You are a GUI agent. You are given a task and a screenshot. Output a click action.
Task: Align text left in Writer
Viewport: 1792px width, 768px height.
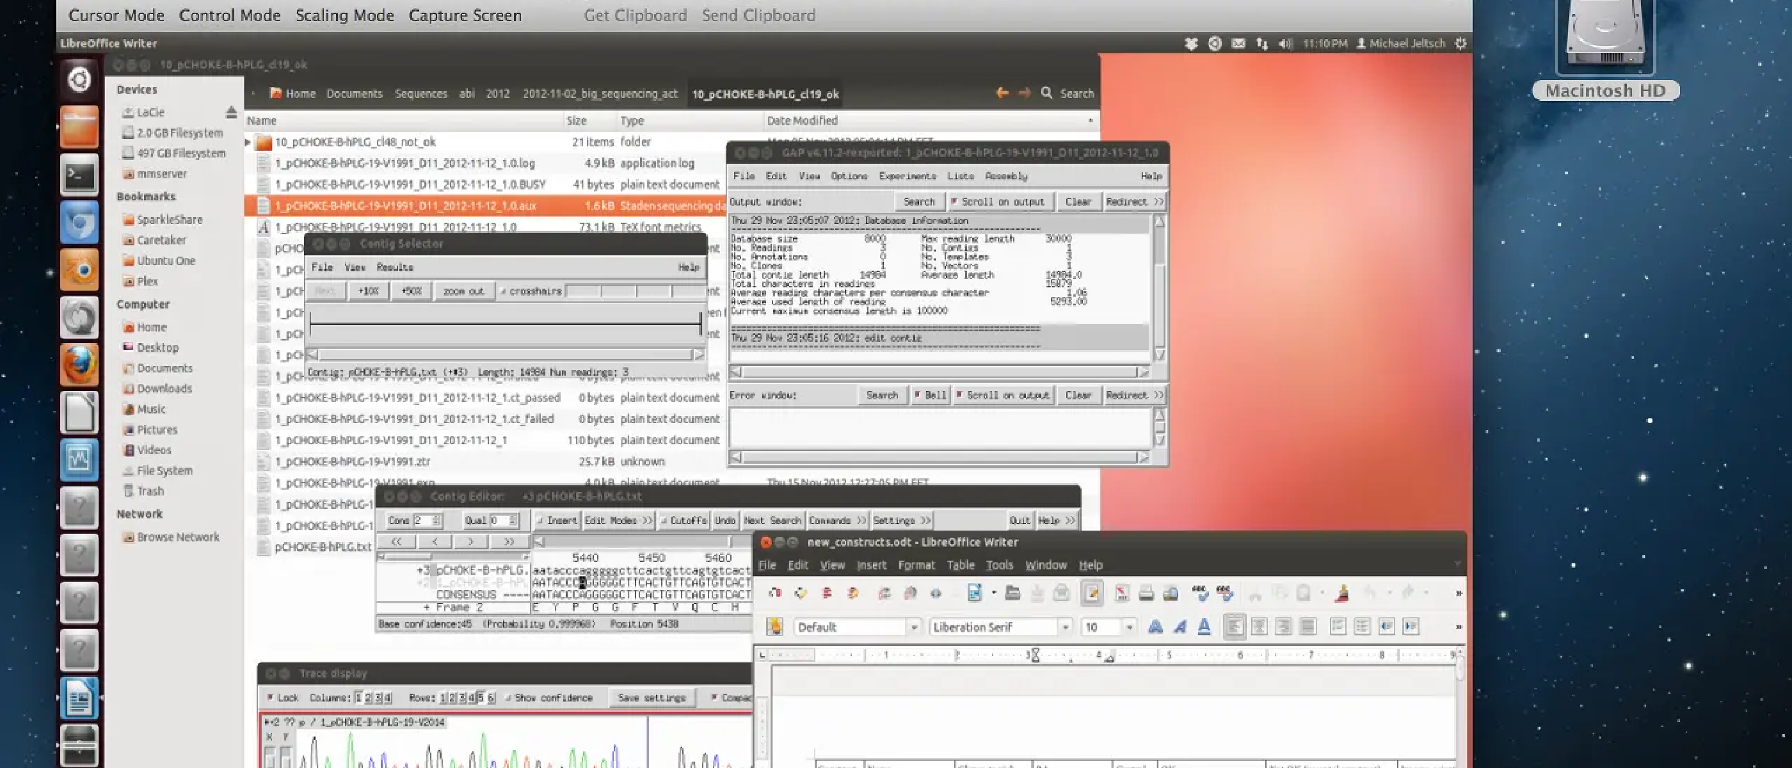[x=1234, y=627]
